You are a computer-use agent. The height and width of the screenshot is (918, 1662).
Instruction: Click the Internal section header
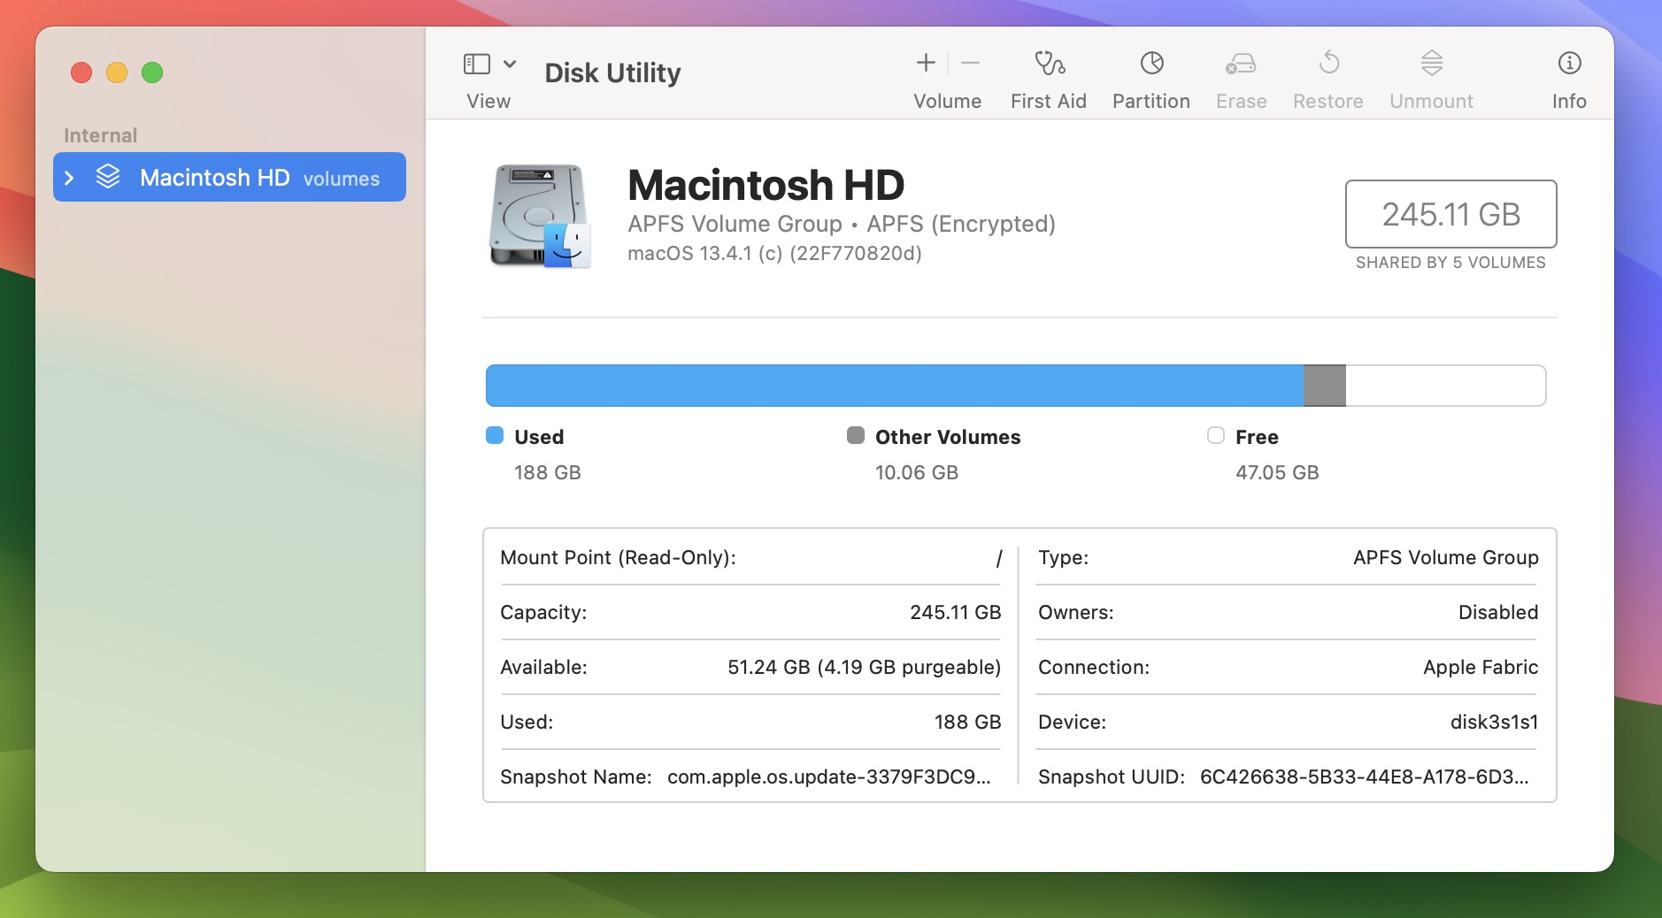[x=100, y=134]
